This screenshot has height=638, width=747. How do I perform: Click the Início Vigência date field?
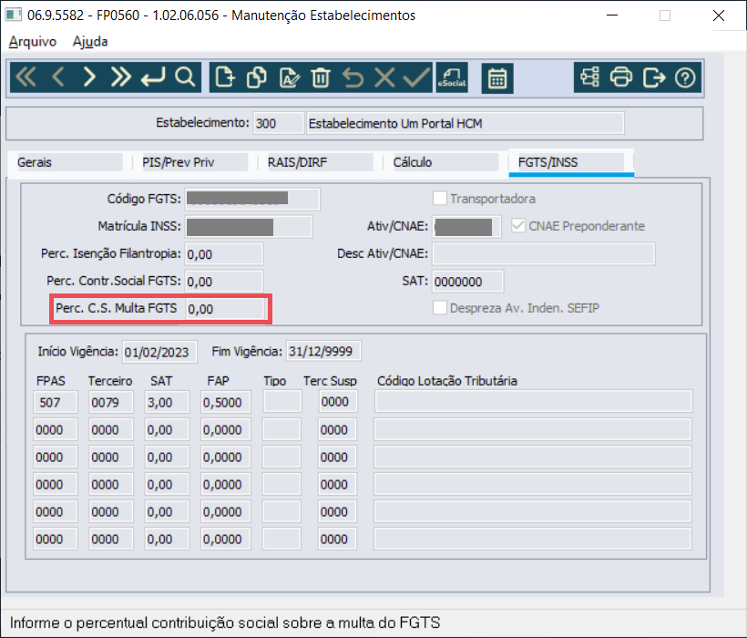coord(159,352)
